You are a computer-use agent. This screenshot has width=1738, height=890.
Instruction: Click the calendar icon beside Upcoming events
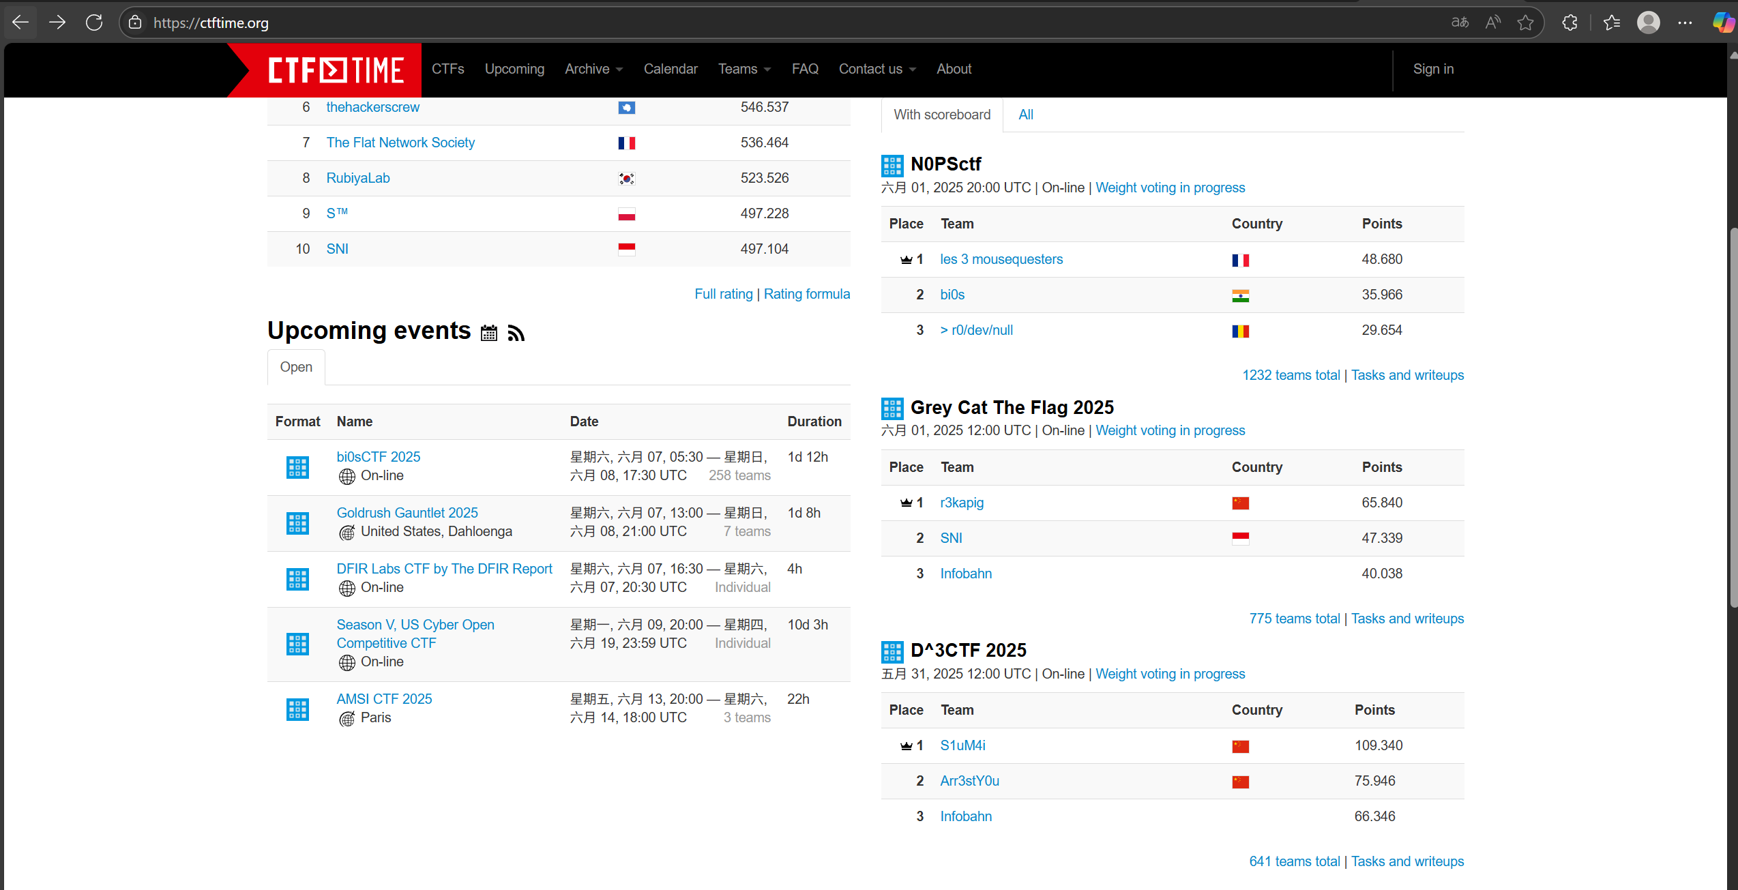[x=488, y=333]
